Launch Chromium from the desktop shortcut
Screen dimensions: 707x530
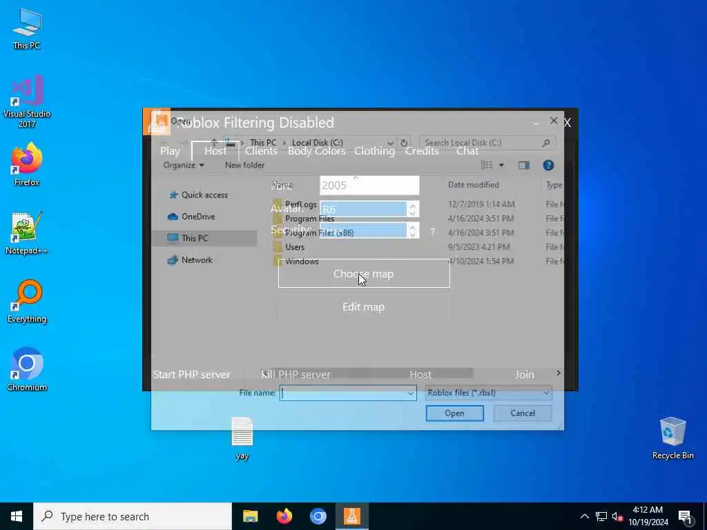27,370
